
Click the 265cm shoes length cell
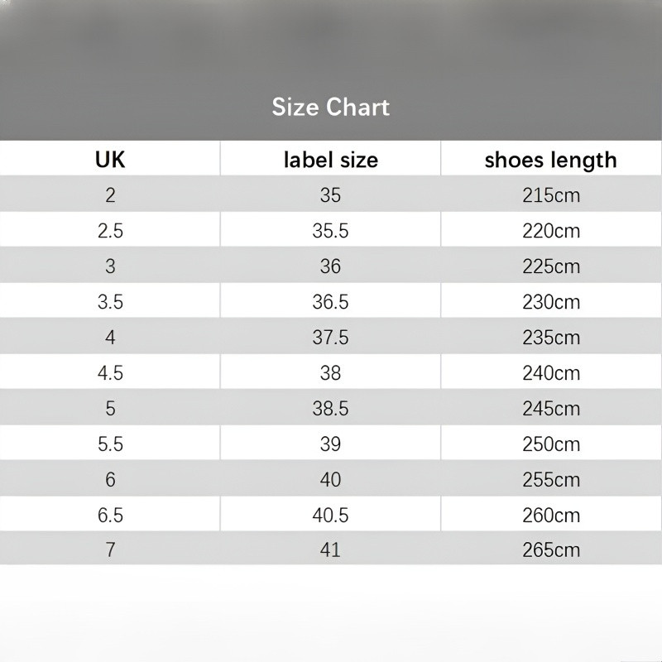click(550, 550)
